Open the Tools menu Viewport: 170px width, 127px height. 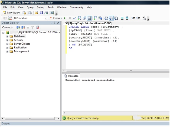point(51,8)
